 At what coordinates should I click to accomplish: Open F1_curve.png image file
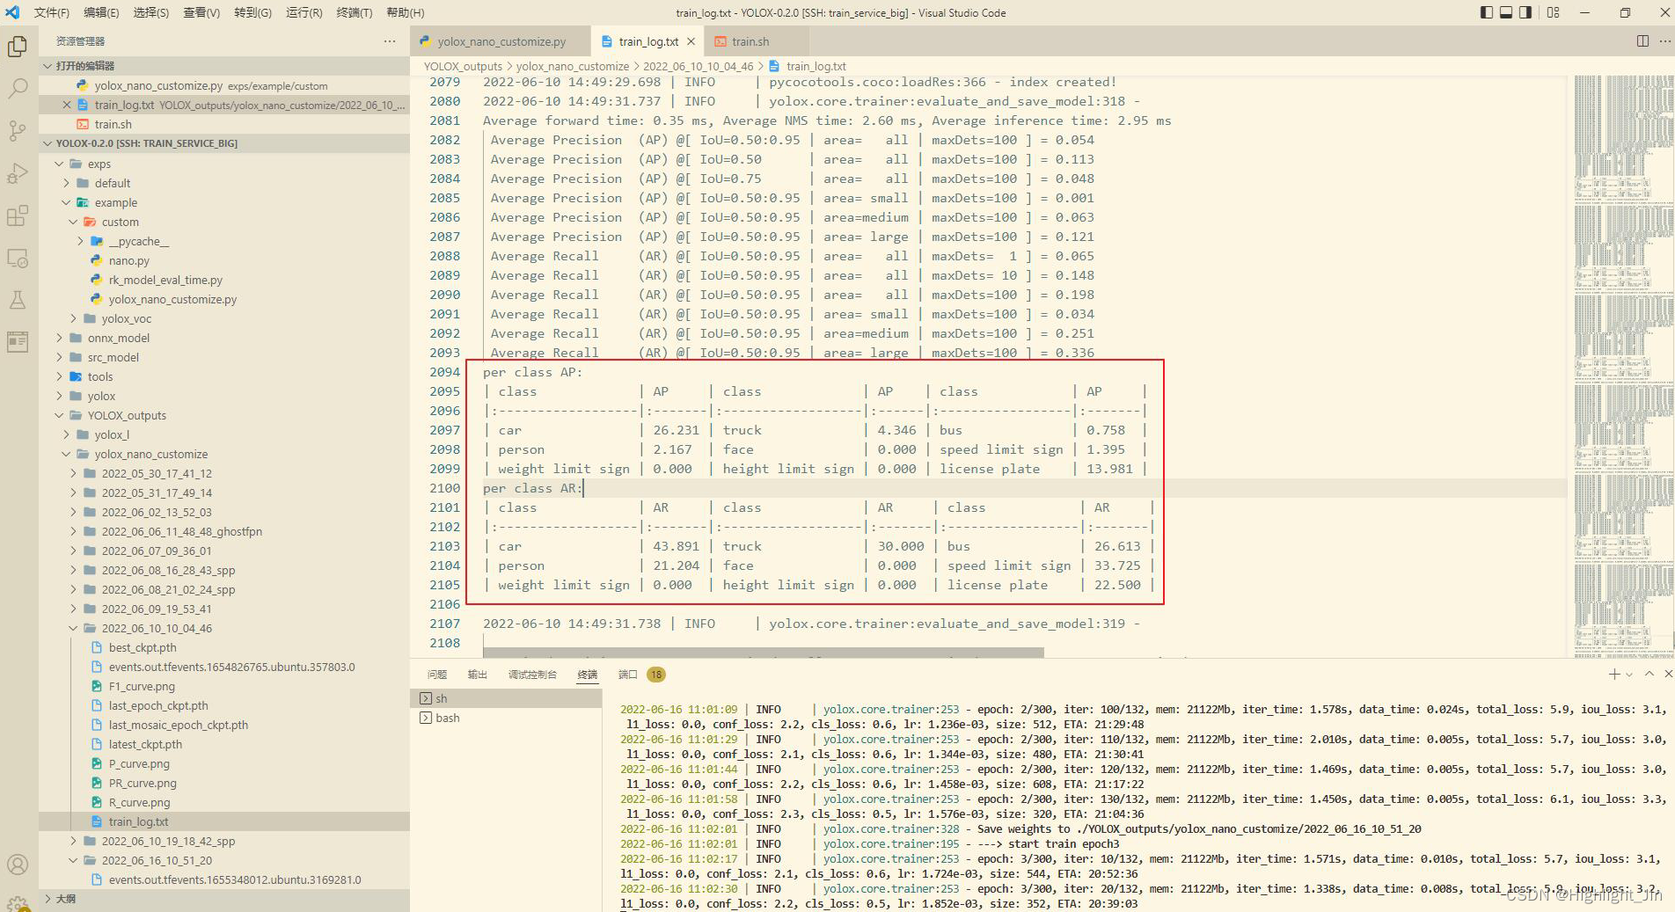(x=142, y=686)
